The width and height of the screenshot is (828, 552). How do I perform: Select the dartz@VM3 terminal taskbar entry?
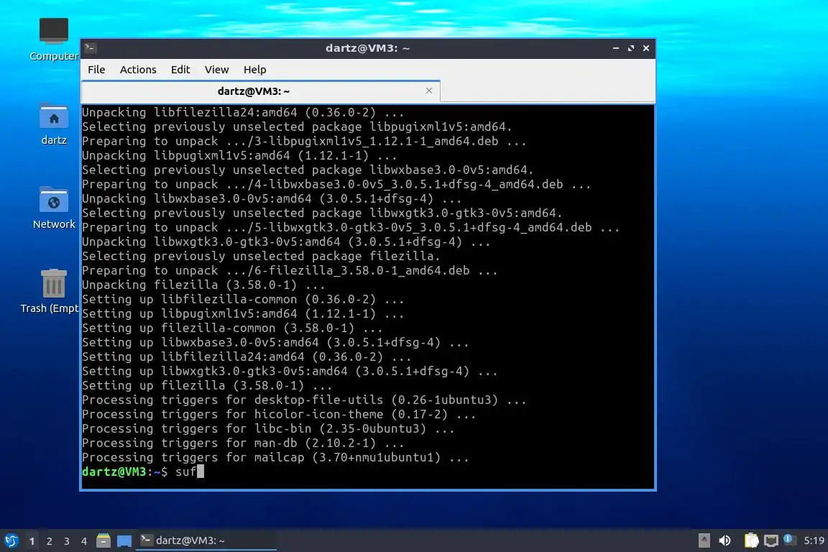[x=206, y=540]
